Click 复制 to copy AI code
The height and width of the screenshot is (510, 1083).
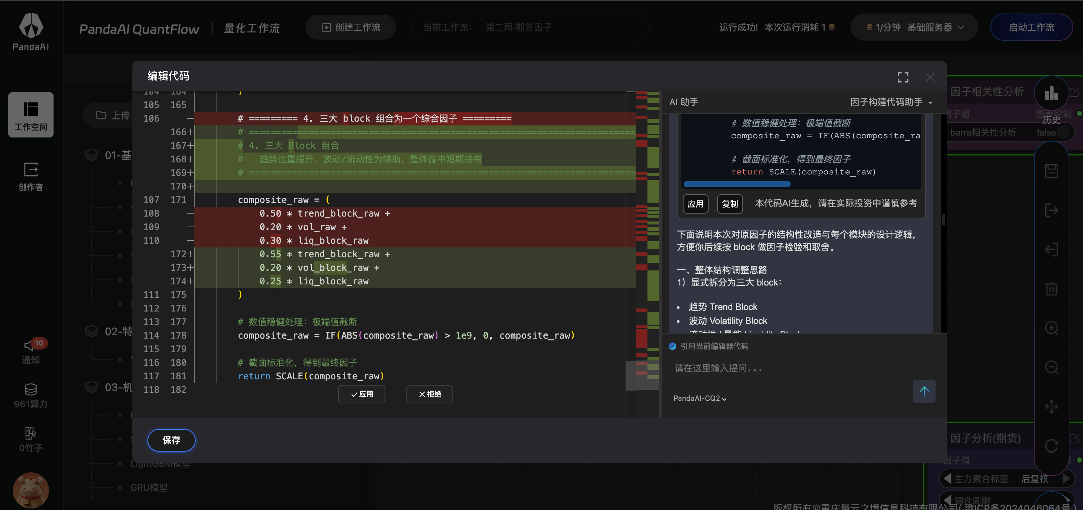[729, 204]
